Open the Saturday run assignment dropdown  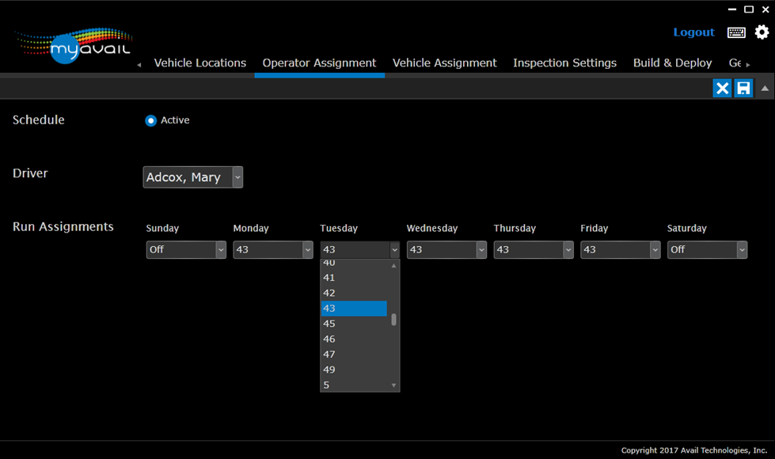[707, 250]
